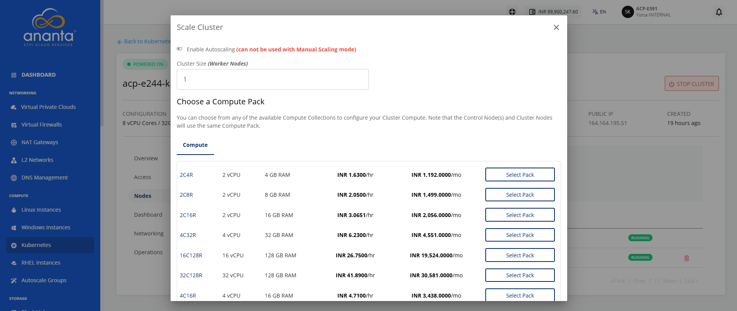Enable the Autoscaling toggle
This screenshot has height=311, width=737.
(179, 49)
